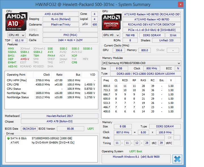The width and height of the screenshot is (204, 167).
Task: Select the Northbridge Status row
Action: (x=51, y=97)
